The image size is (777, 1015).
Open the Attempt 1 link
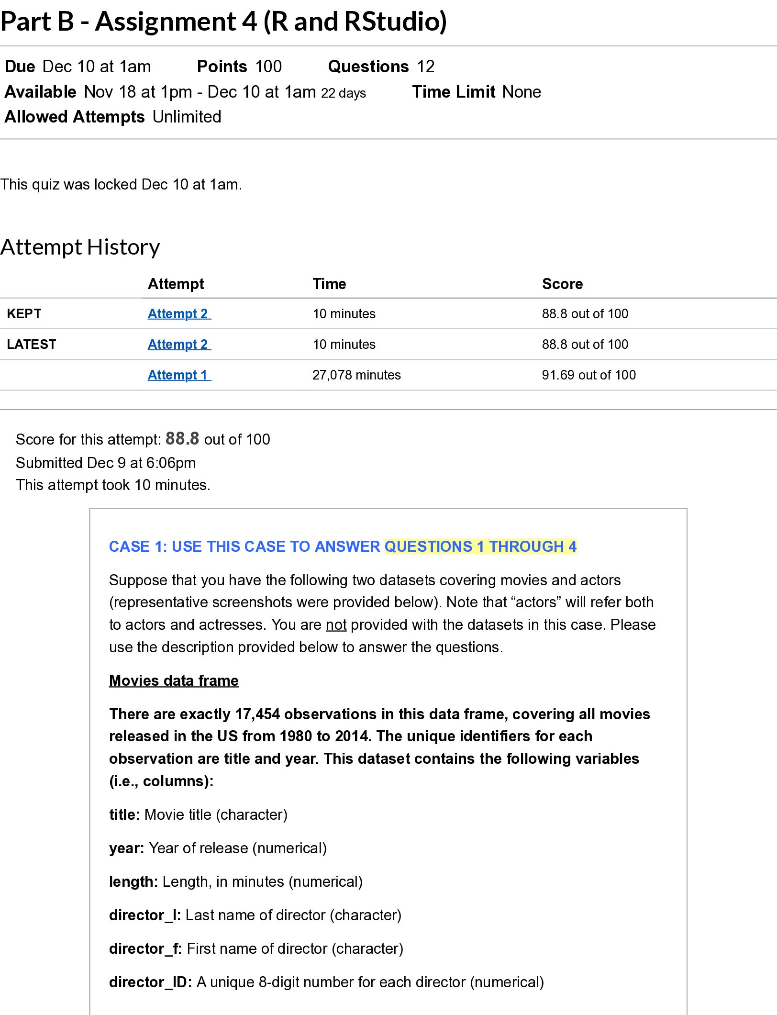pos(179,375)
